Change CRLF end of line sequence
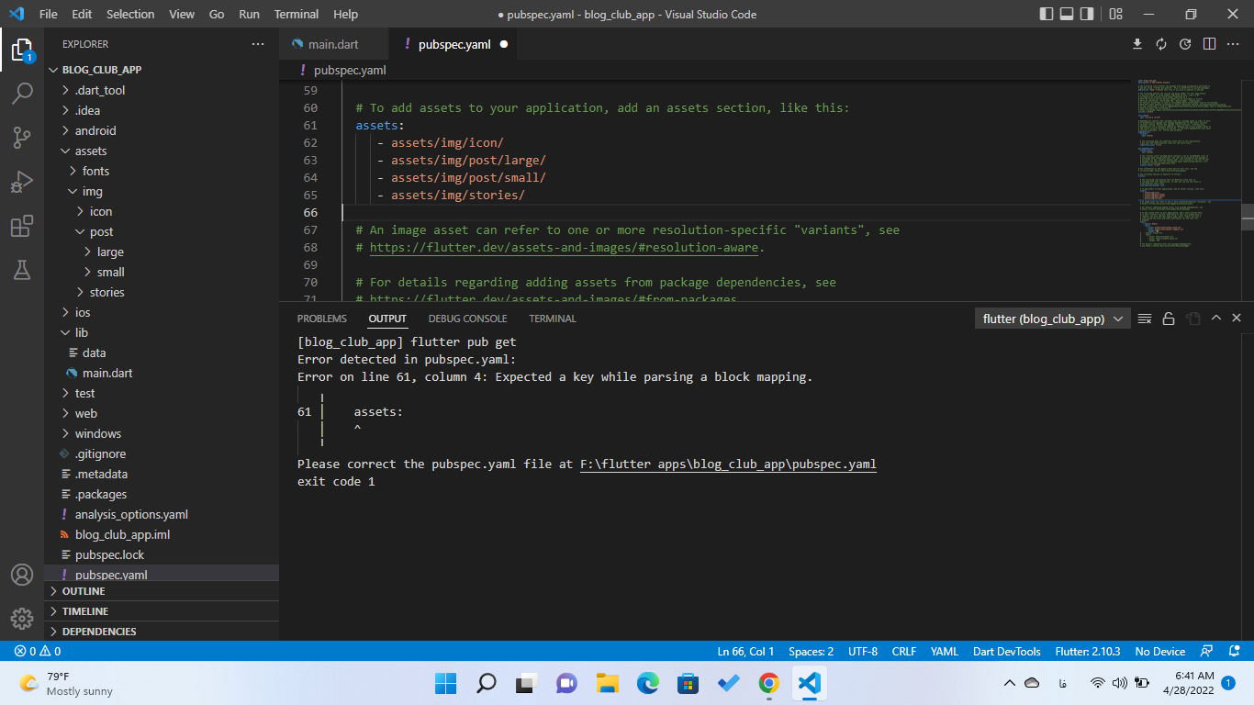This screenshot has width=1254, height=705. (x=904, y=651)
